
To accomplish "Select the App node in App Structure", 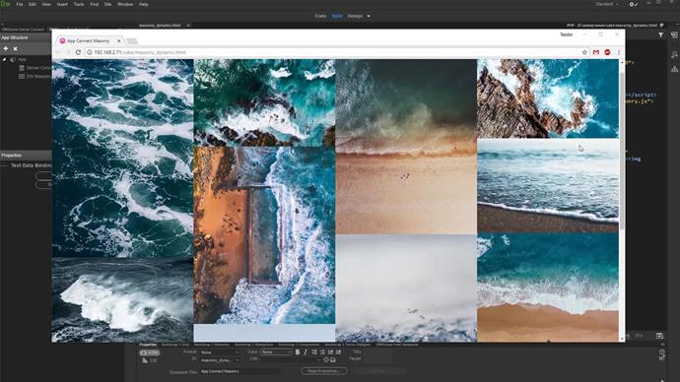I will pyautogui.click(x=22, y=59).
